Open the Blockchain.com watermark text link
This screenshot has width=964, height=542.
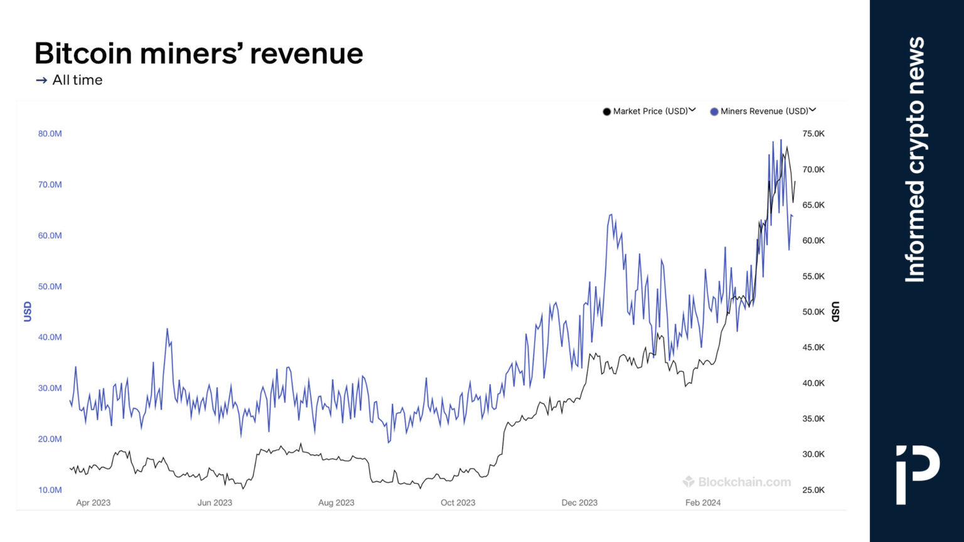pos(744,482)
